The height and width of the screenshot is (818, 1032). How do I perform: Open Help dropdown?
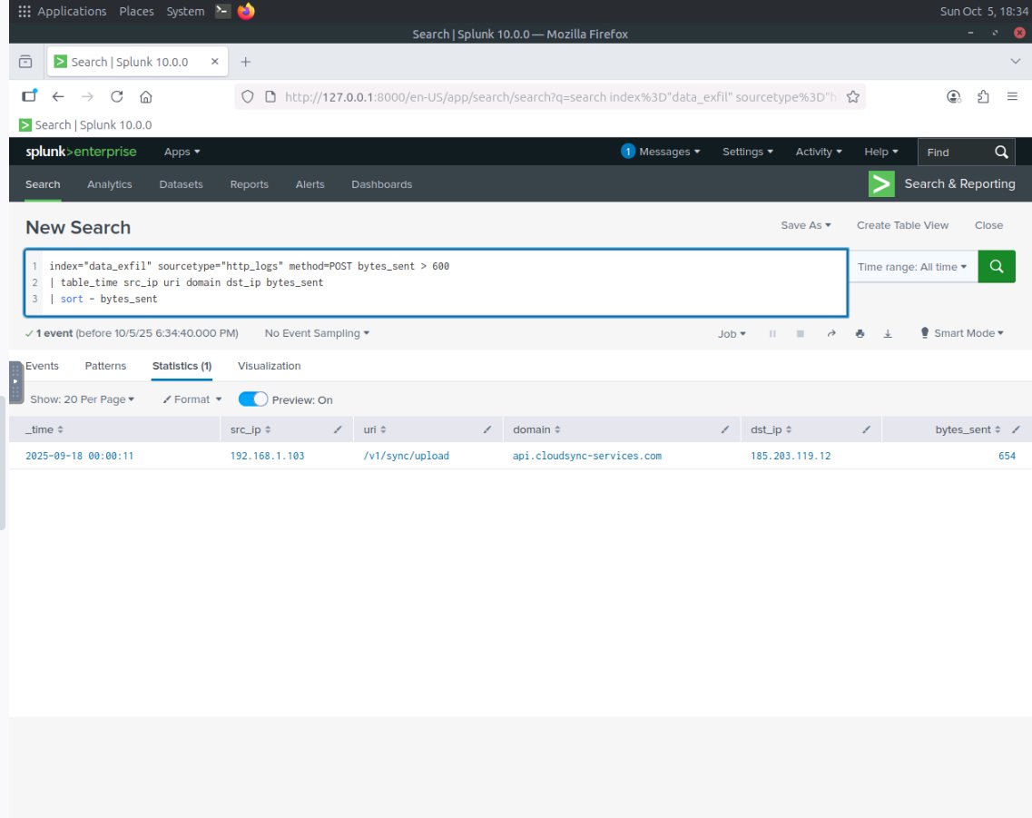tap(880, 152)
